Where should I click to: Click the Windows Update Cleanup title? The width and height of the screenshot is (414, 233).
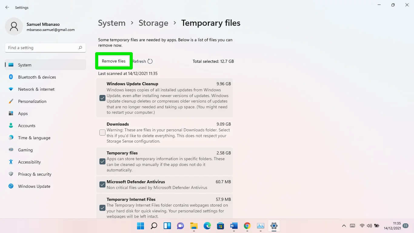(132, 84)
